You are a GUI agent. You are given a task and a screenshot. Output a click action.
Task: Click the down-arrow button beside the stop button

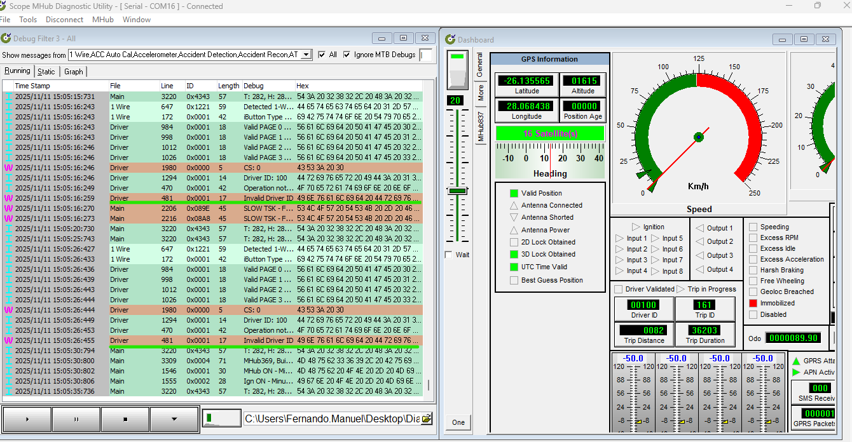pos(174,419)
